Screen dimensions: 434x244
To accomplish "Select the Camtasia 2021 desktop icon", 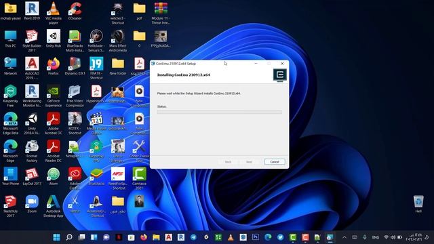I will [x=139, y=178].
